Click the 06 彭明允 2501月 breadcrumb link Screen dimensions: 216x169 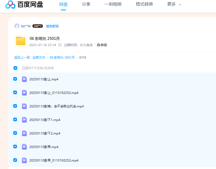pos(62,58)
